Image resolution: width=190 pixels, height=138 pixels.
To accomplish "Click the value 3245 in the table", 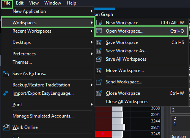I will coord(155,134).
